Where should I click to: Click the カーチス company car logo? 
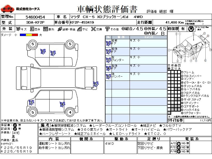click(7, 9)
